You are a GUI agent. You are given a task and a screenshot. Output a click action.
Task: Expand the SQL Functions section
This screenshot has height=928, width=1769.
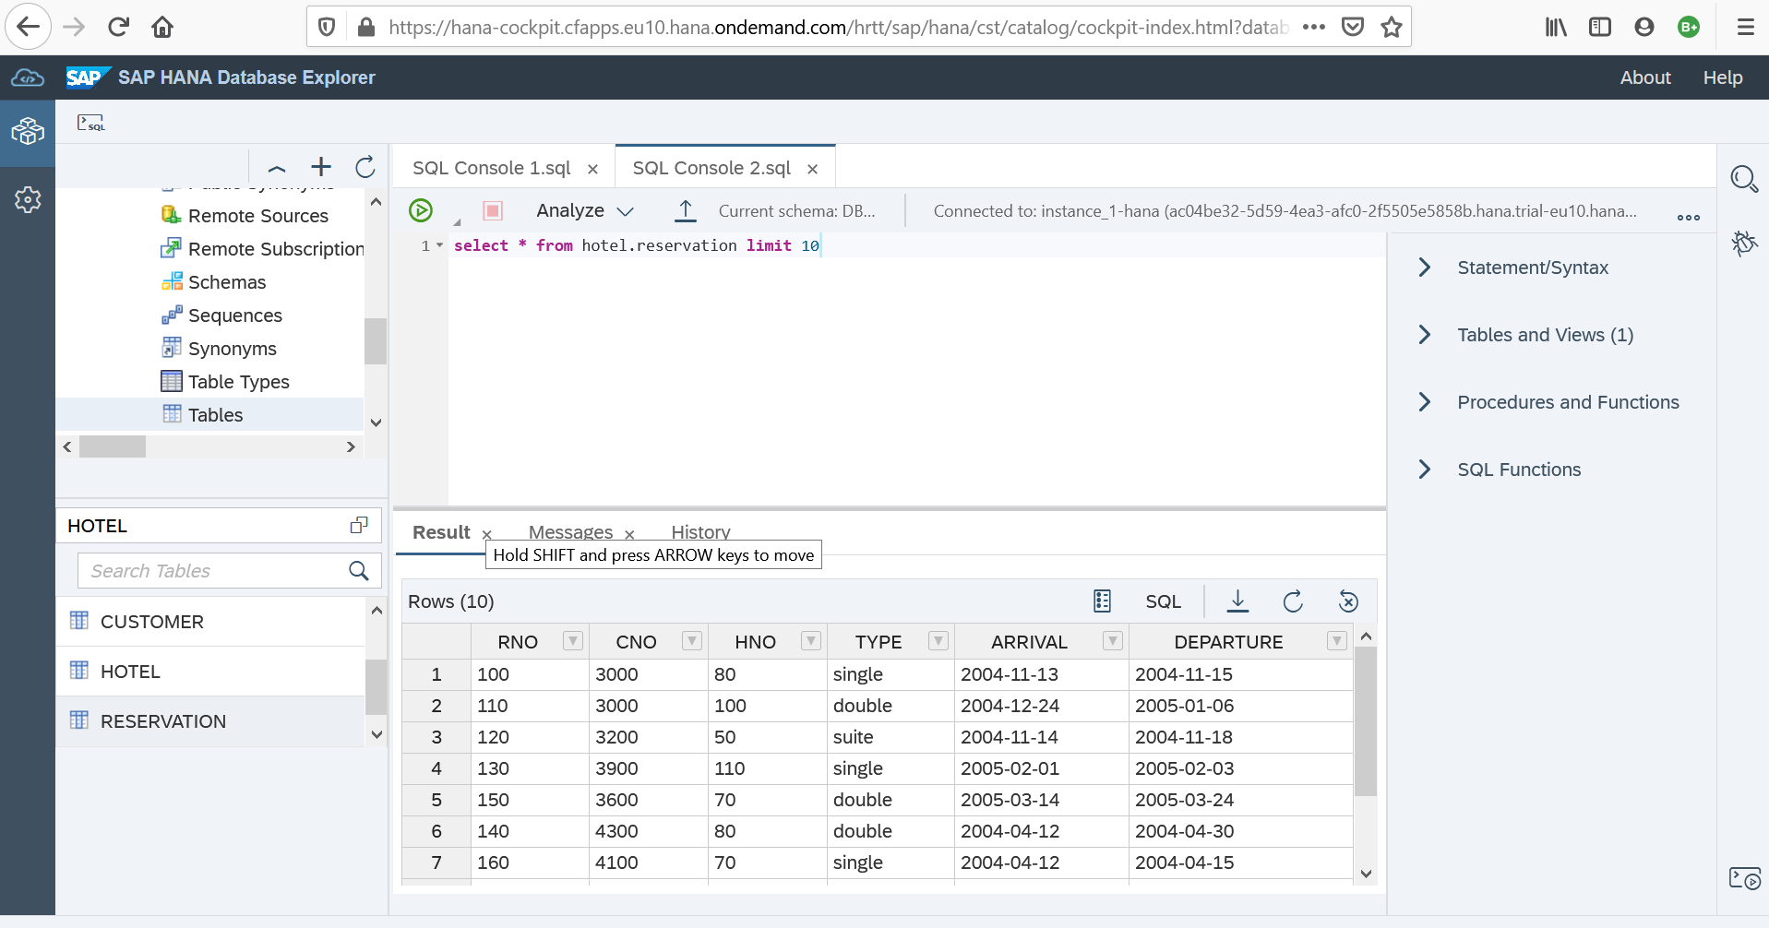coord(1425,470)
